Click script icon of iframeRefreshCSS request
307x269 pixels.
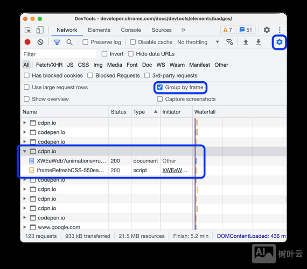(31, 170)
